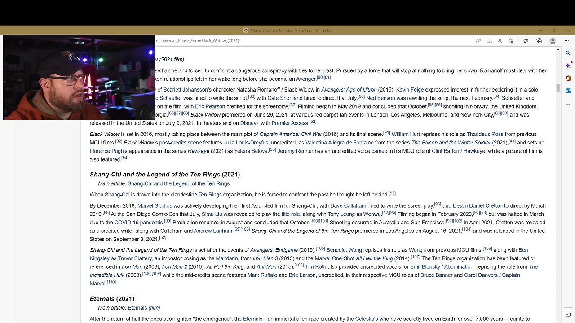Click the scrollbar up arrow

pyautogui.click(x=558, y=49)
